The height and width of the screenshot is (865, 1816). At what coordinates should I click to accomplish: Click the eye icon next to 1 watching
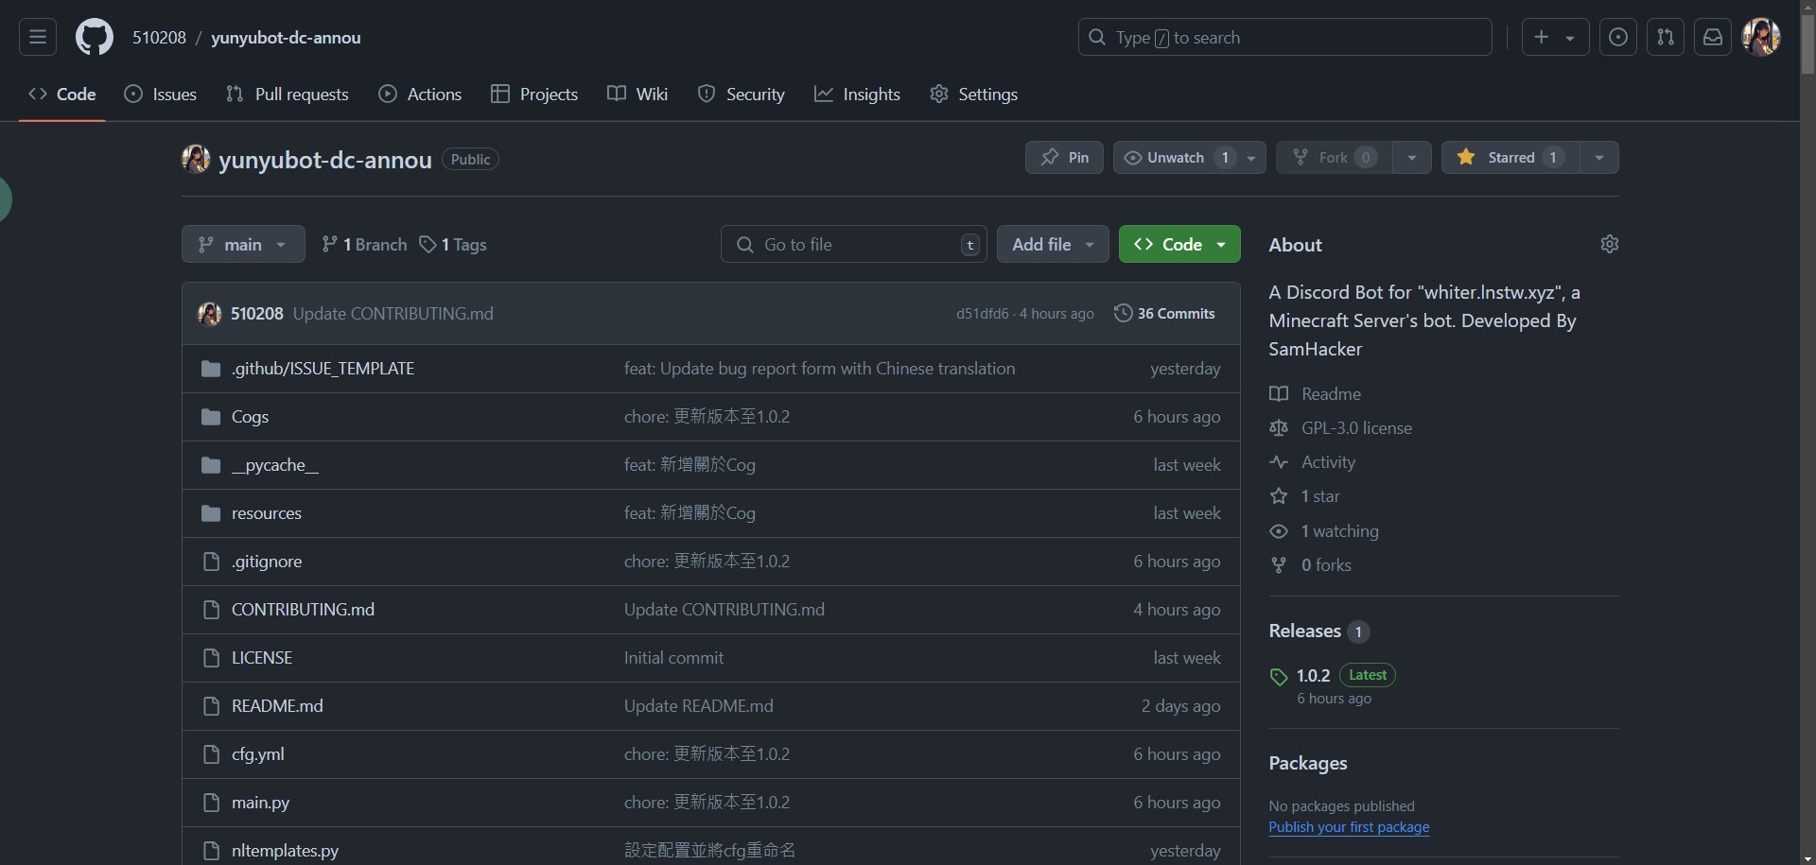coord(1279,531)
